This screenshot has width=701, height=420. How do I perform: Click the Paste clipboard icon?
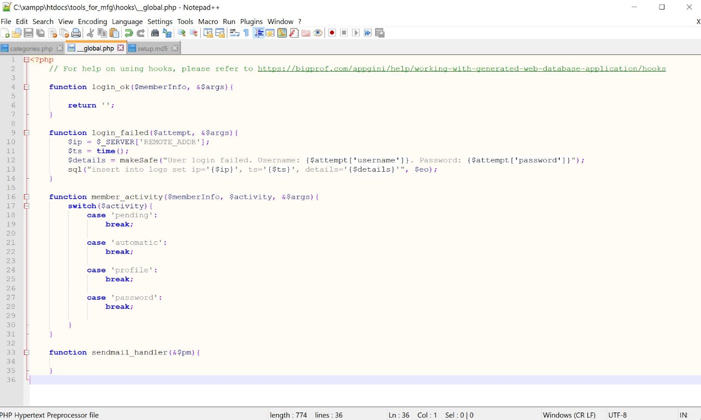coord(114,33)
